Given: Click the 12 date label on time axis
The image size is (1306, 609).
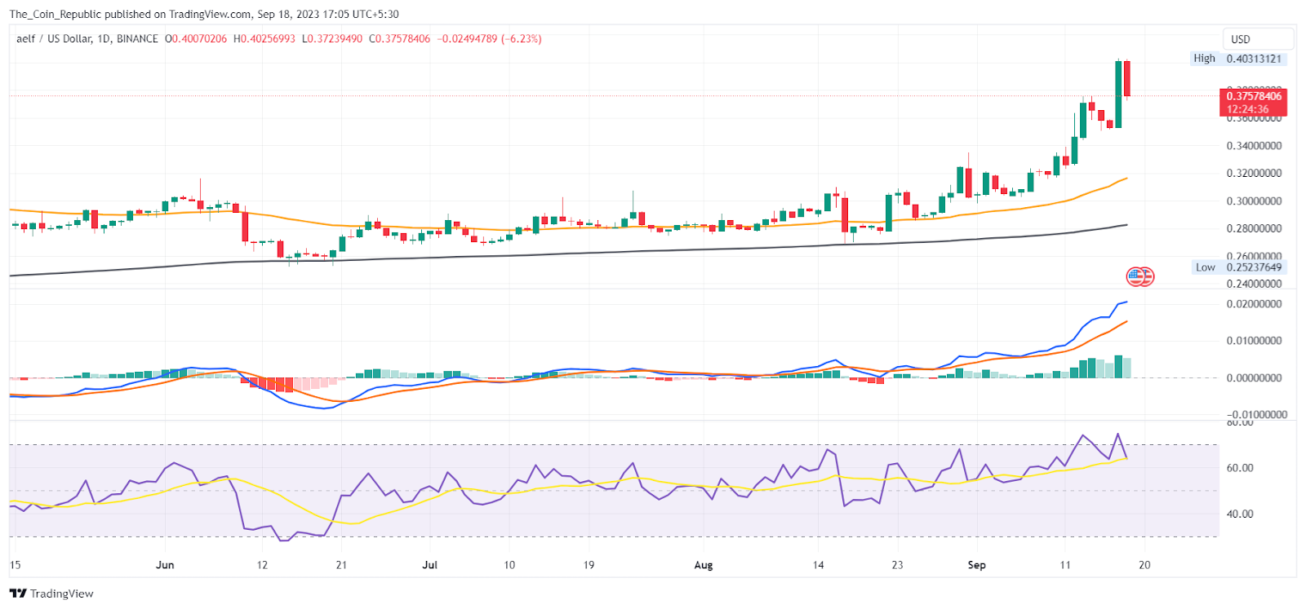Looking at the screenshot, I should [x=262, y=565].
